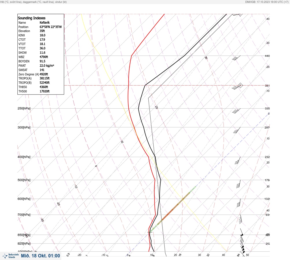Click the wind barb on the 700[hPa] line
Screen dimensions: 290x260
(241, 219)
